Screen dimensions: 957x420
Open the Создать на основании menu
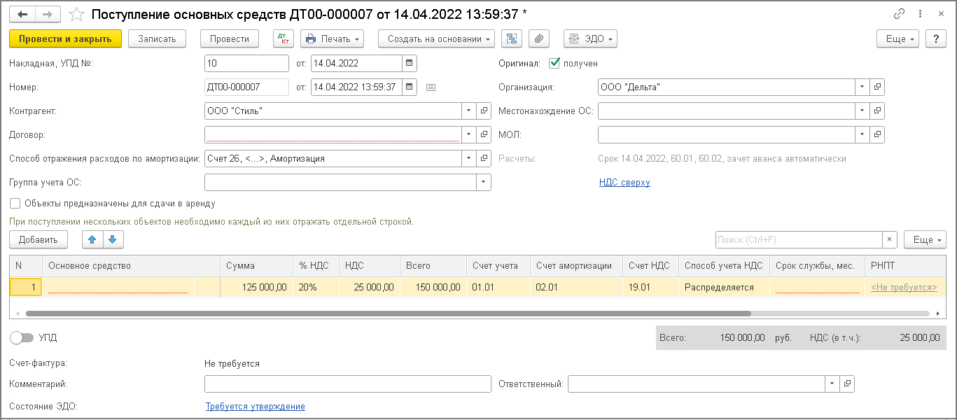click(436, 38)
